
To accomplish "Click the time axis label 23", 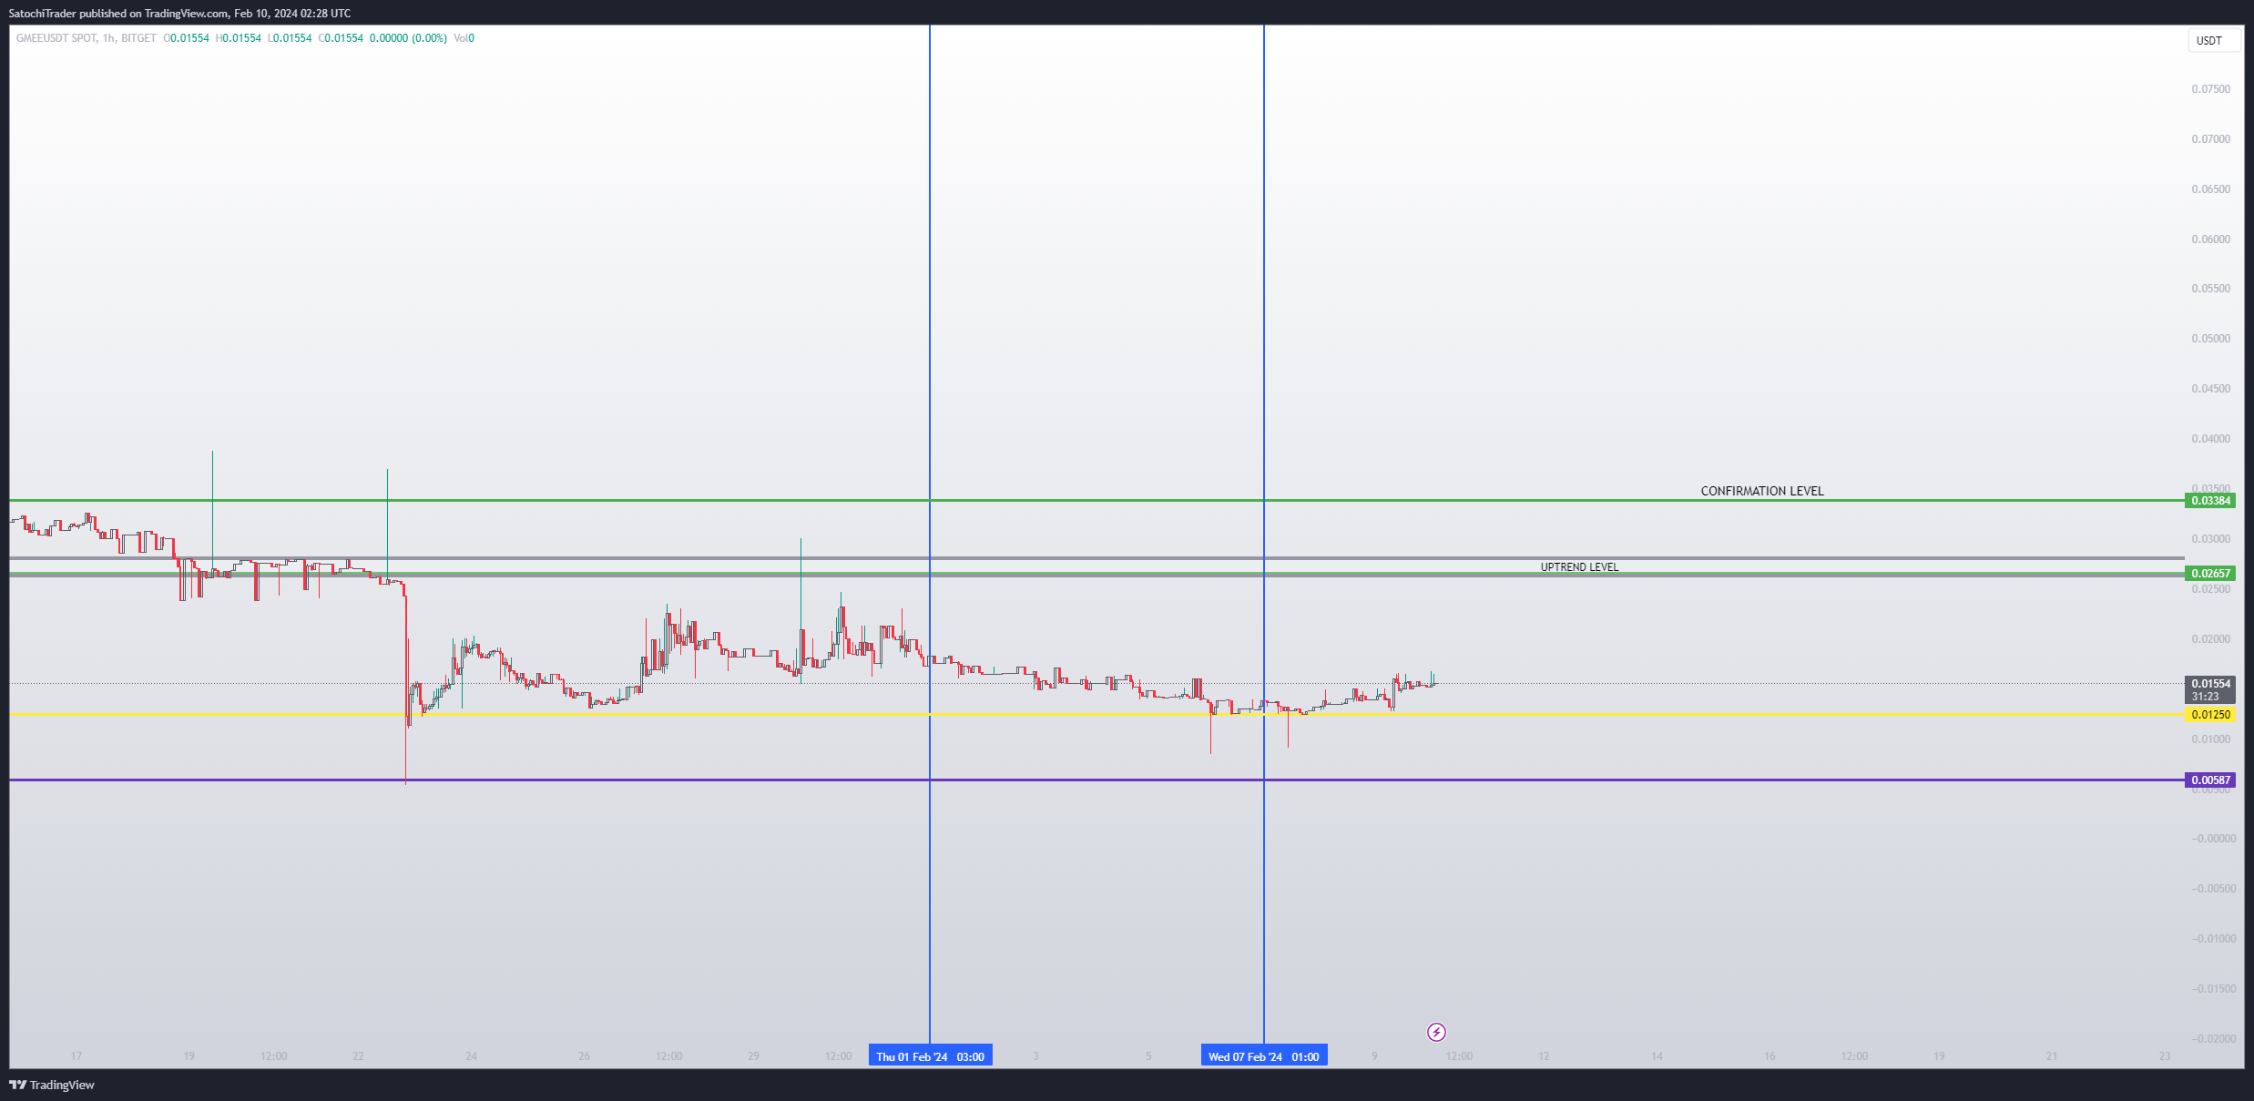I will [2164, 1056].
